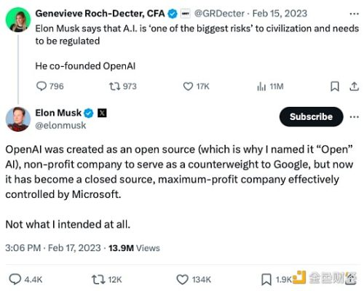
Task: View analytics icon showing 11M views
Action: [x=261, y=87]
